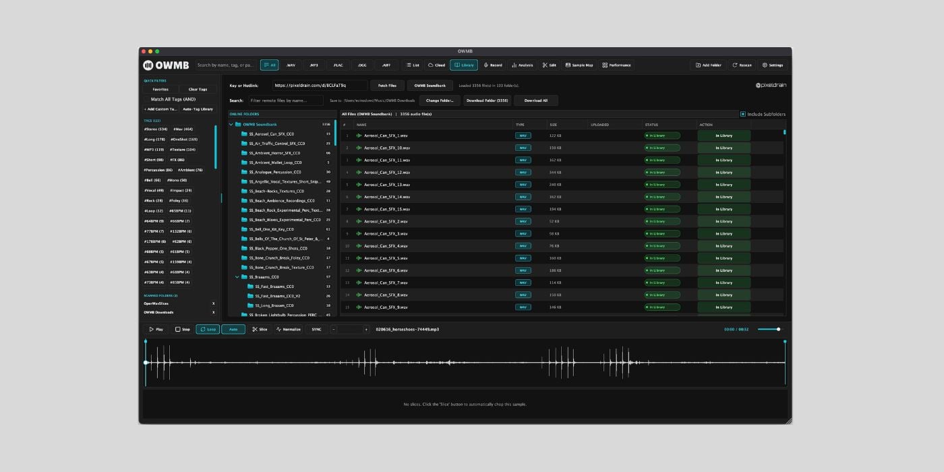Image resolution: width=944 pixels, height=472 pixels.
Task: Slice the sample with Slice button
Action: [260, 330]
